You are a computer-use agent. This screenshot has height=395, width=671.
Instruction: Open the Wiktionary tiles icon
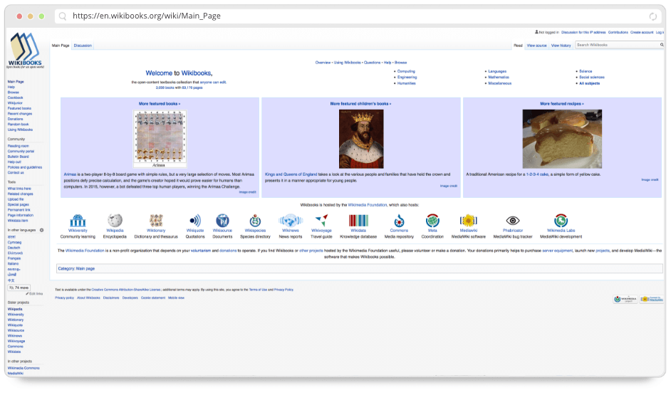[x=156, y=221]
